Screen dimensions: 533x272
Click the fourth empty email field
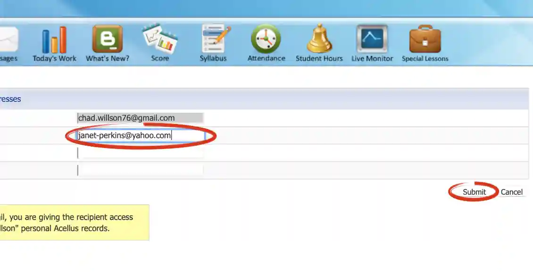[x=141, y=170]
